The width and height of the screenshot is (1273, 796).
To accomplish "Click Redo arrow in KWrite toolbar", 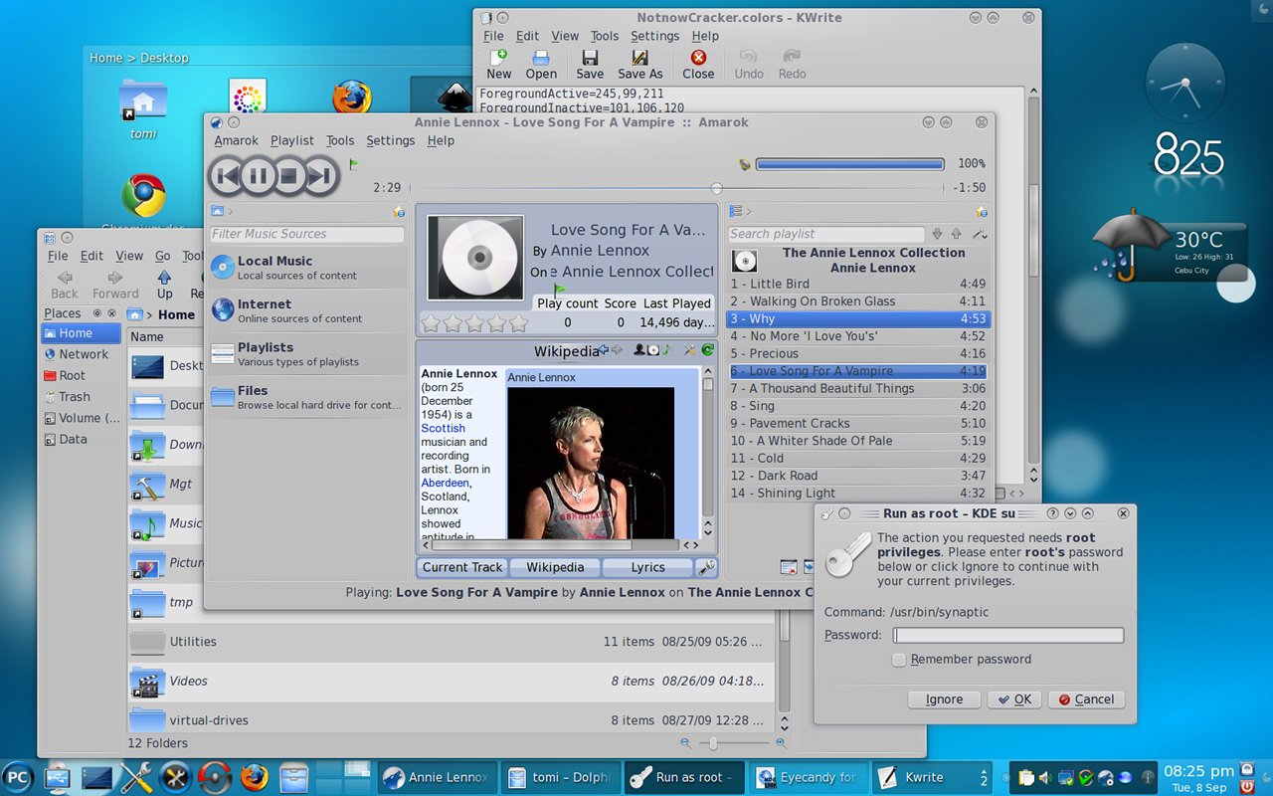I will (792, 58).
